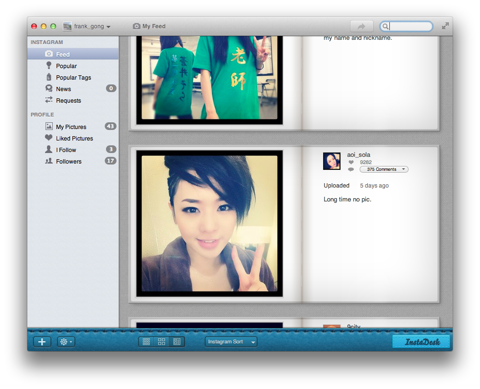Screen dimensions: 480x389
Task: Click the heart like icon beside 9282
Action: coord(351,162)
